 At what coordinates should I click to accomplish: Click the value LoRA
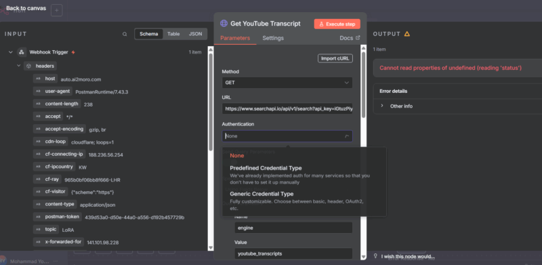point(68,230)
